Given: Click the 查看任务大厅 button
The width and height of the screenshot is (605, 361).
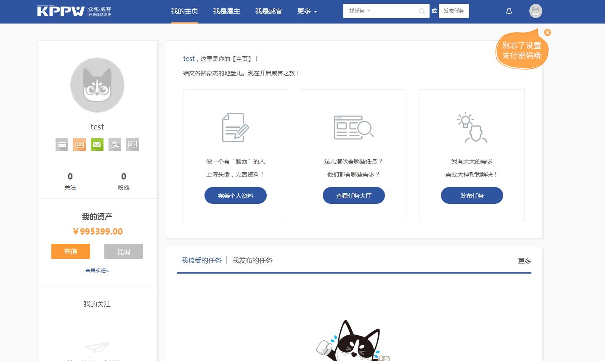Looking at the screenshot, I should click(x=354, y=196).
